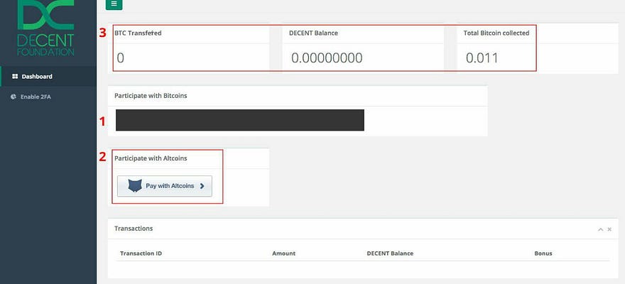Click the chevron on Pay with Altcoins
625x284 pixels.
click(x=202, y=185)
